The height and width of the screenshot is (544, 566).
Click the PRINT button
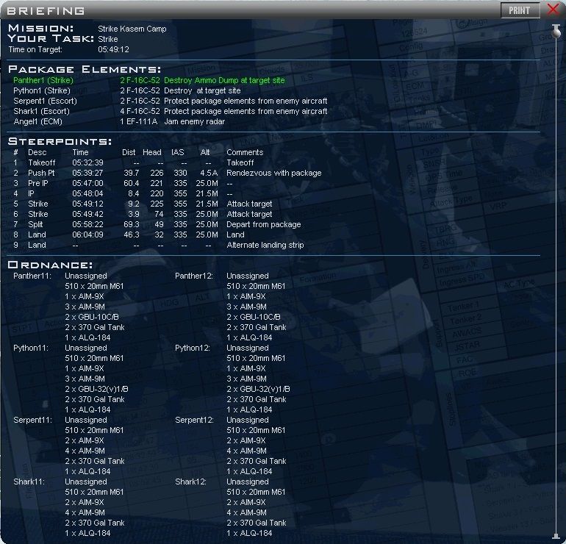tap(520, 10)
